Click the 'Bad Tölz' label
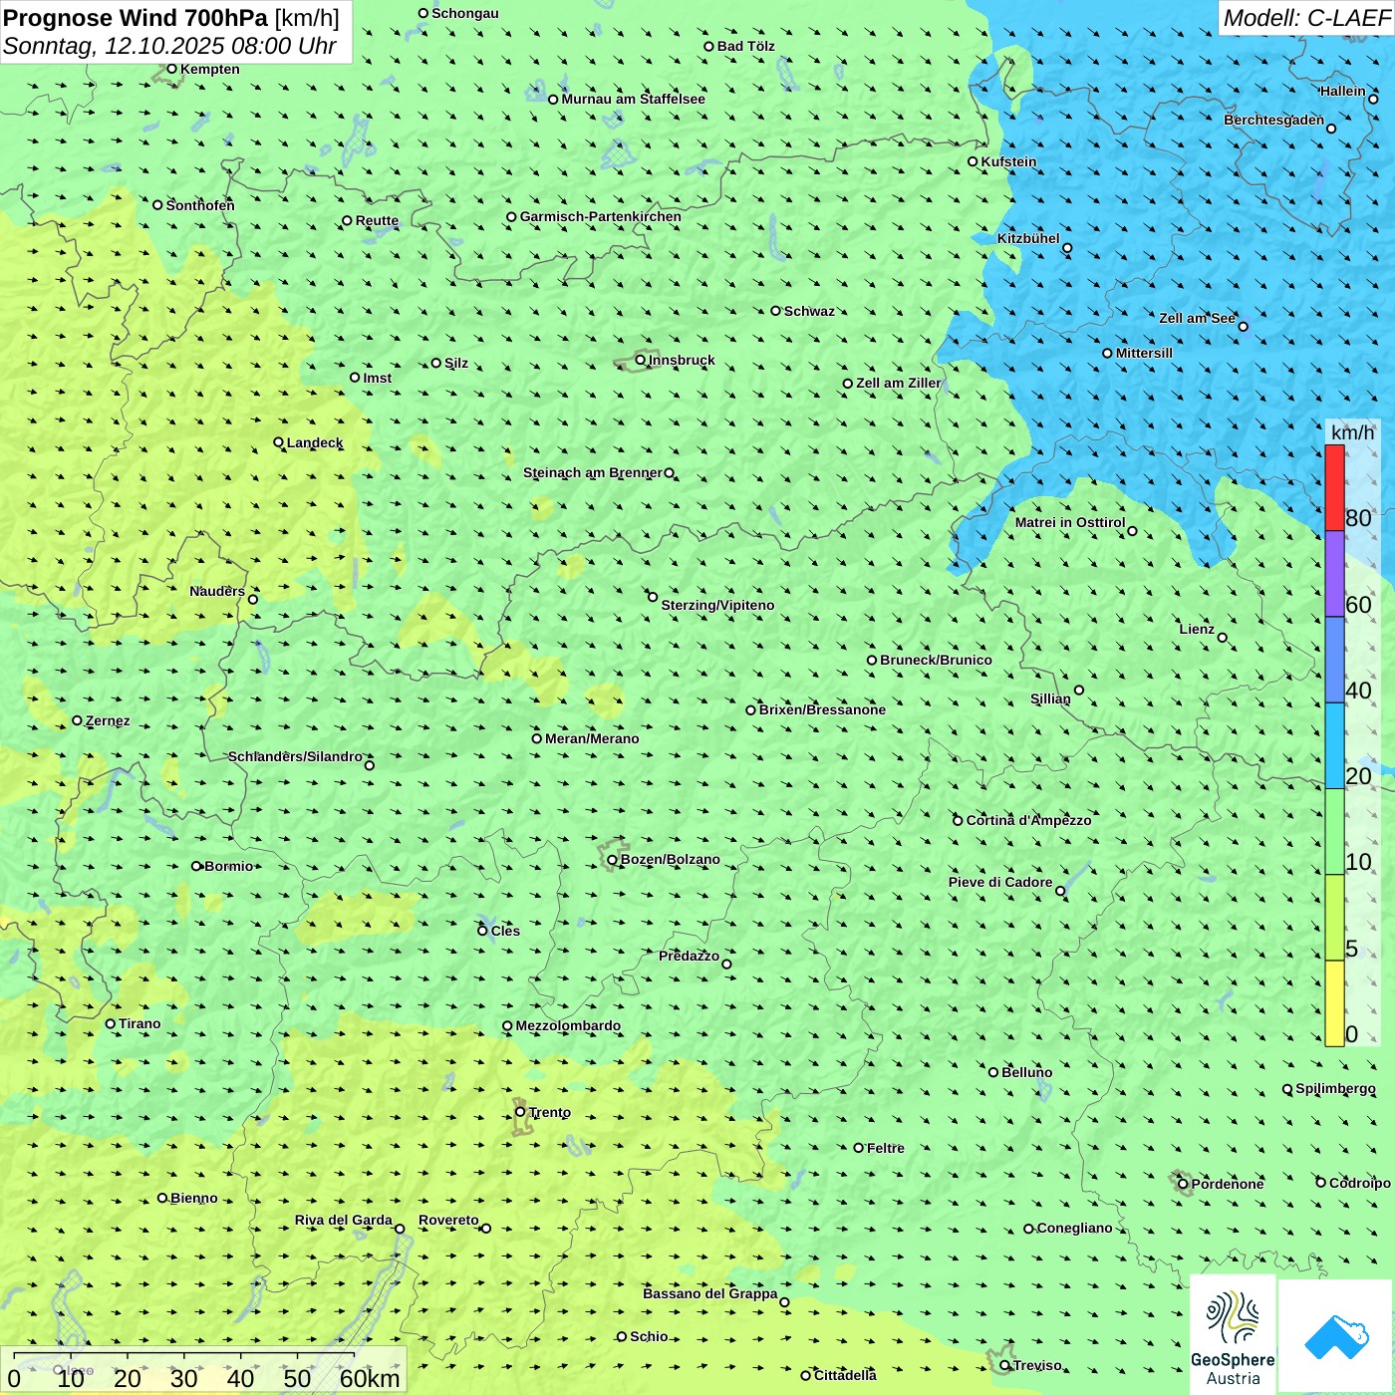Viewport: 1395px width, 1395px height. coord(746,46)
